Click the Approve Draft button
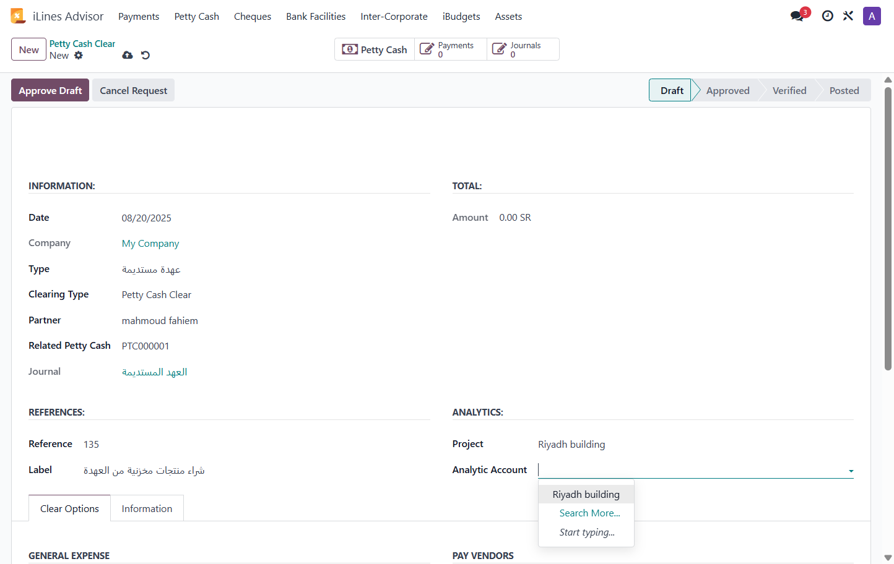The image size is (894, 564). [x=50, y=90]
